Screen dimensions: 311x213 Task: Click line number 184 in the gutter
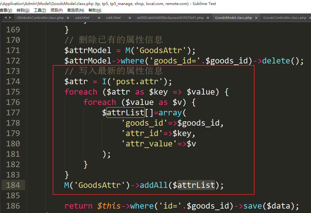coord(13,185)
